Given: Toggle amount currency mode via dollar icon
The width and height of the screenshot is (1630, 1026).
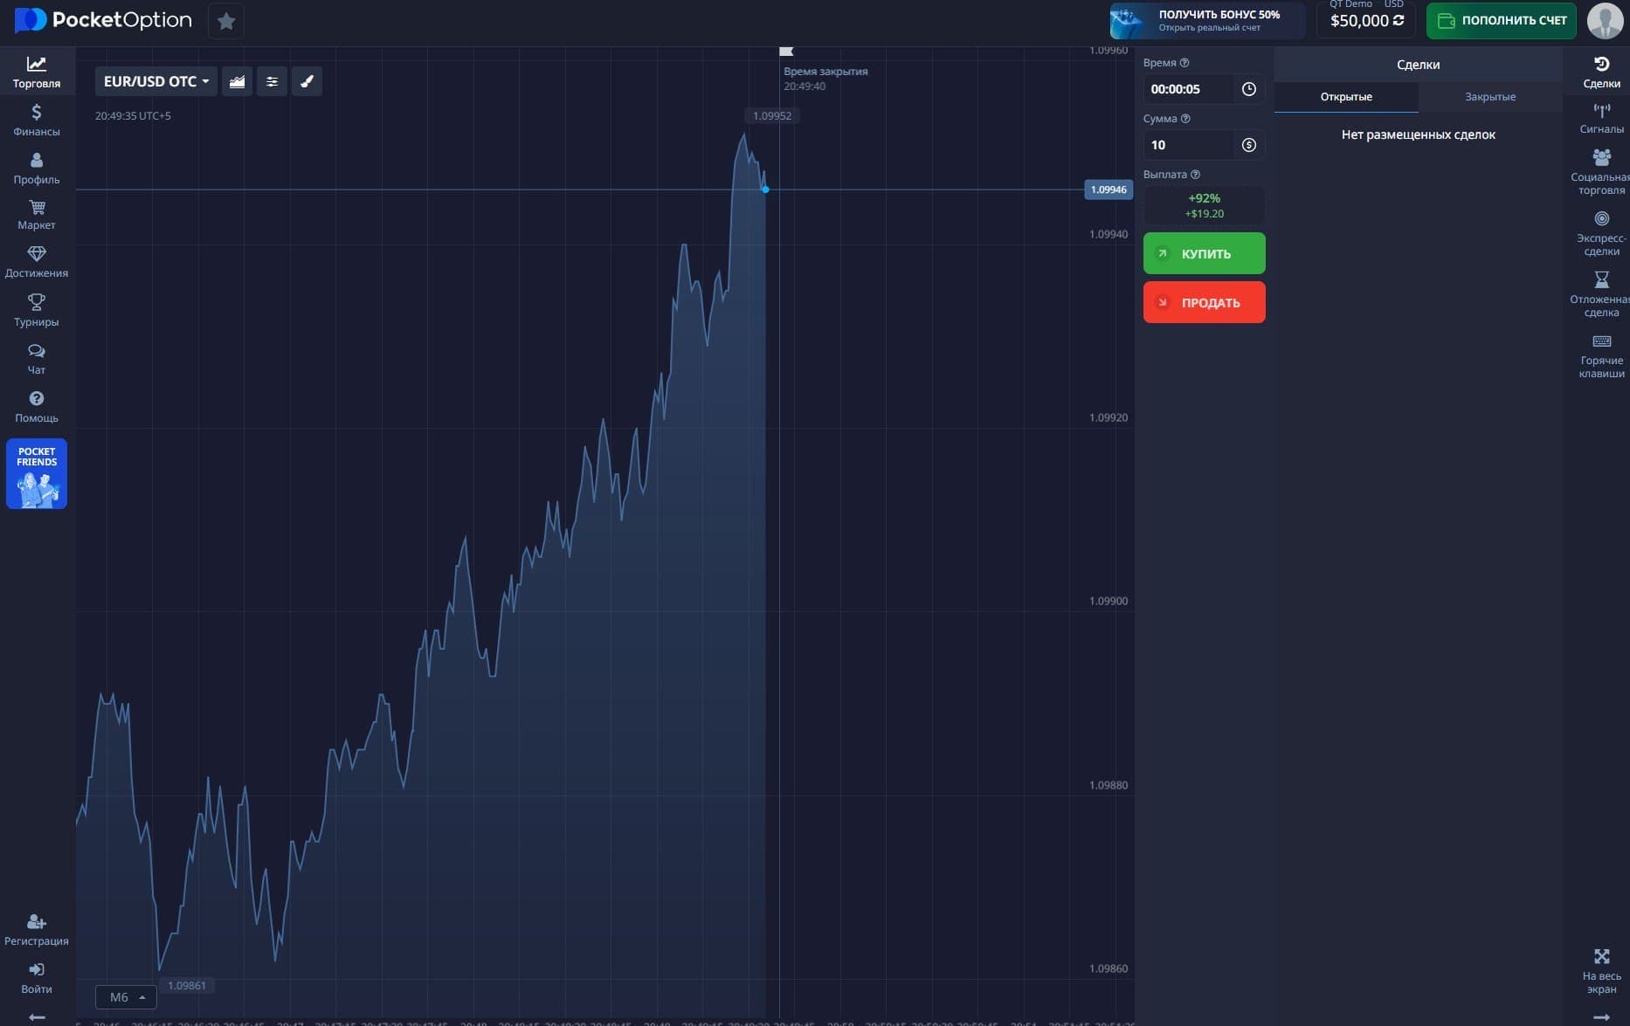Looking at the screenshot, I should pyautogui.click(x=1248, y=145).
